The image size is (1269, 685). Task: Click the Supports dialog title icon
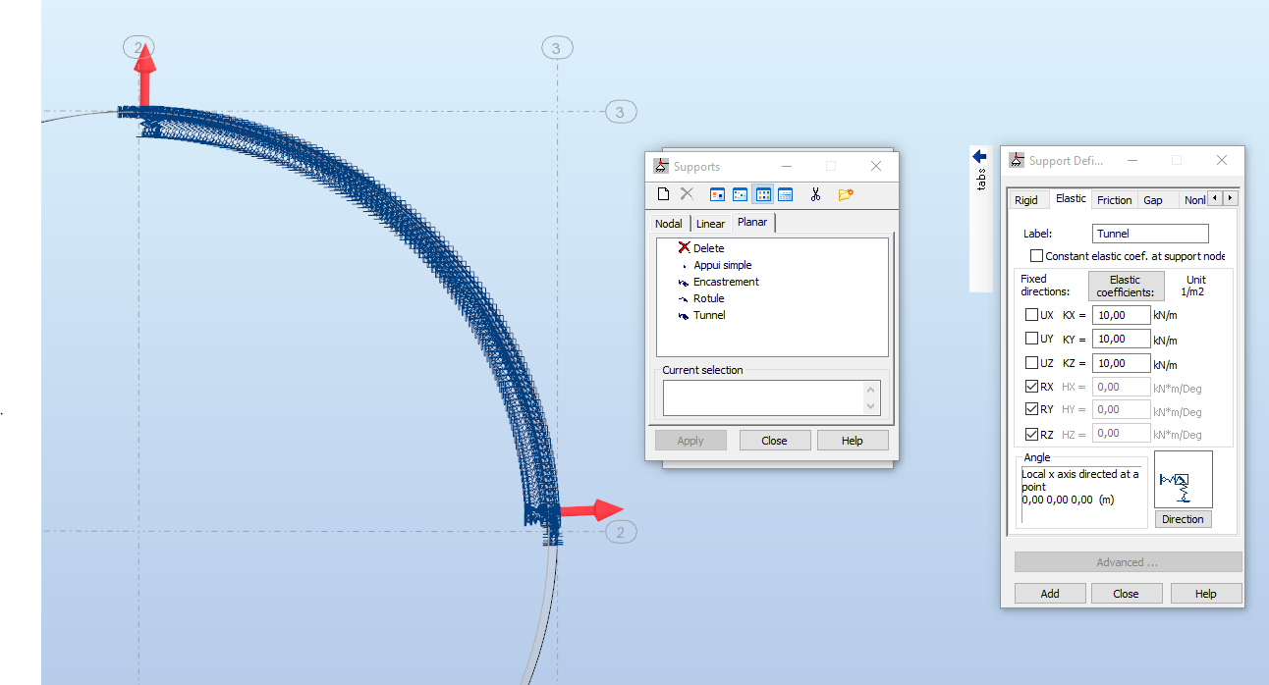(x=661, y=166)
